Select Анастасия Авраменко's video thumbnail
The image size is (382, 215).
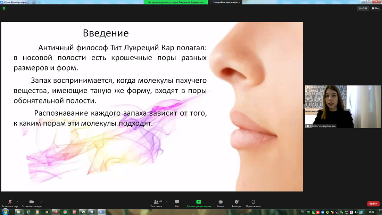click(x=342, y=106)
